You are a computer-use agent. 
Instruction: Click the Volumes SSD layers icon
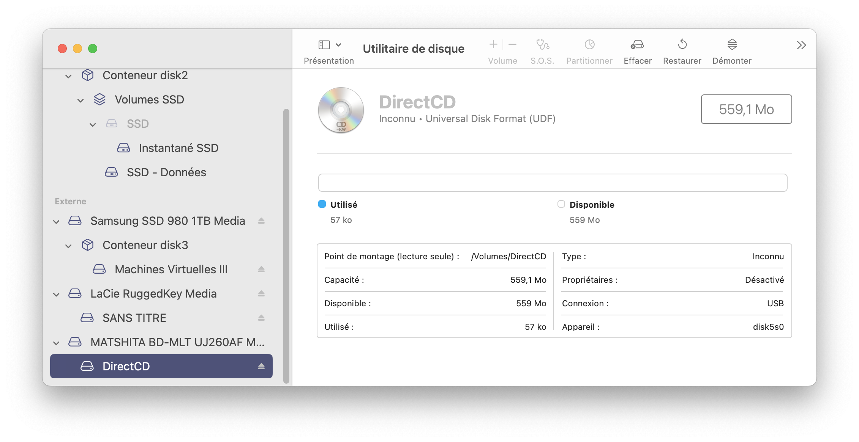click(x=99, y=99)
